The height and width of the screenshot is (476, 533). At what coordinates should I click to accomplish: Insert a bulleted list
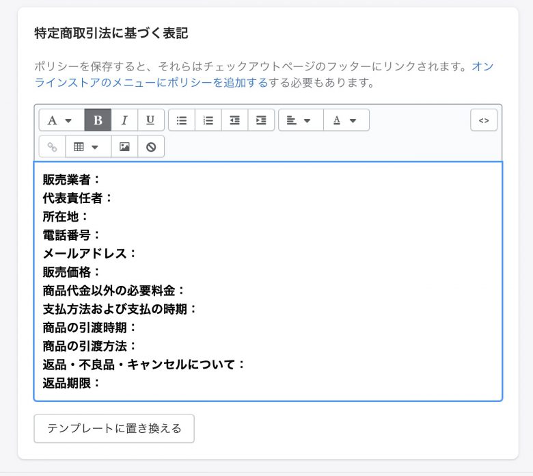pyautogui.click(x=182, y=120)
